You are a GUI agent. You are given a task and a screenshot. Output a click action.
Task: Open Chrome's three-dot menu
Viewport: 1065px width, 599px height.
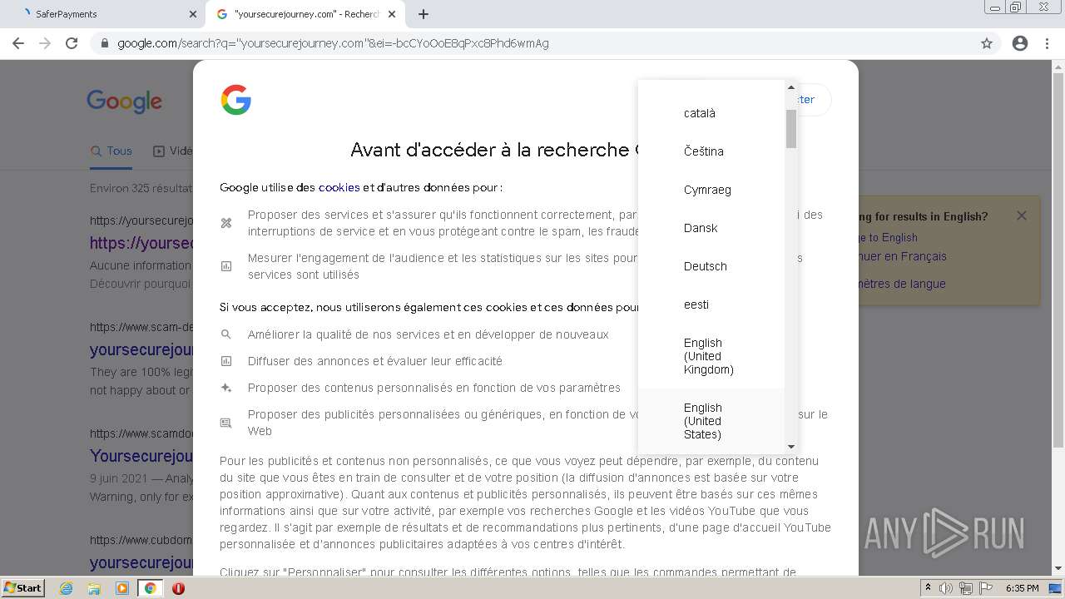[1047, 43]
